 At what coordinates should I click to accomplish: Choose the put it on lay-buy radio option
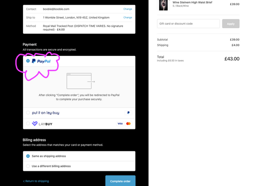pyautogui.click(x=28, y=113)
